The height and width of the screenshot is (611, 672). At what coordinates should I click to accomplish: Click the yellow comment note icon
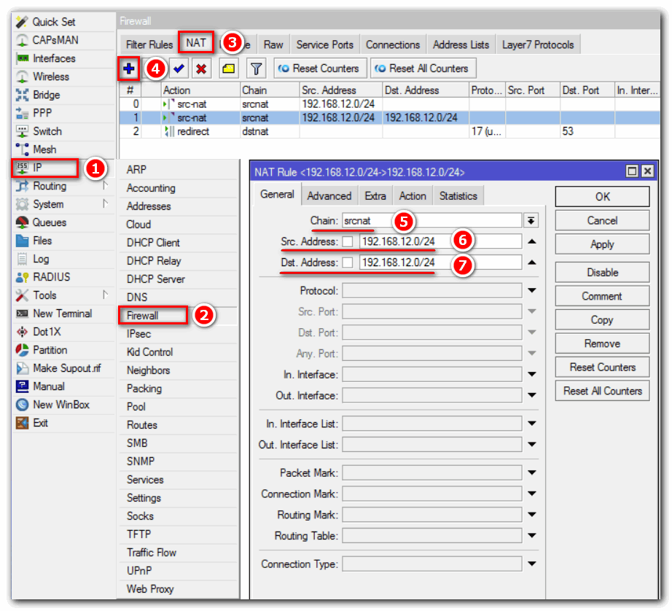229,69
